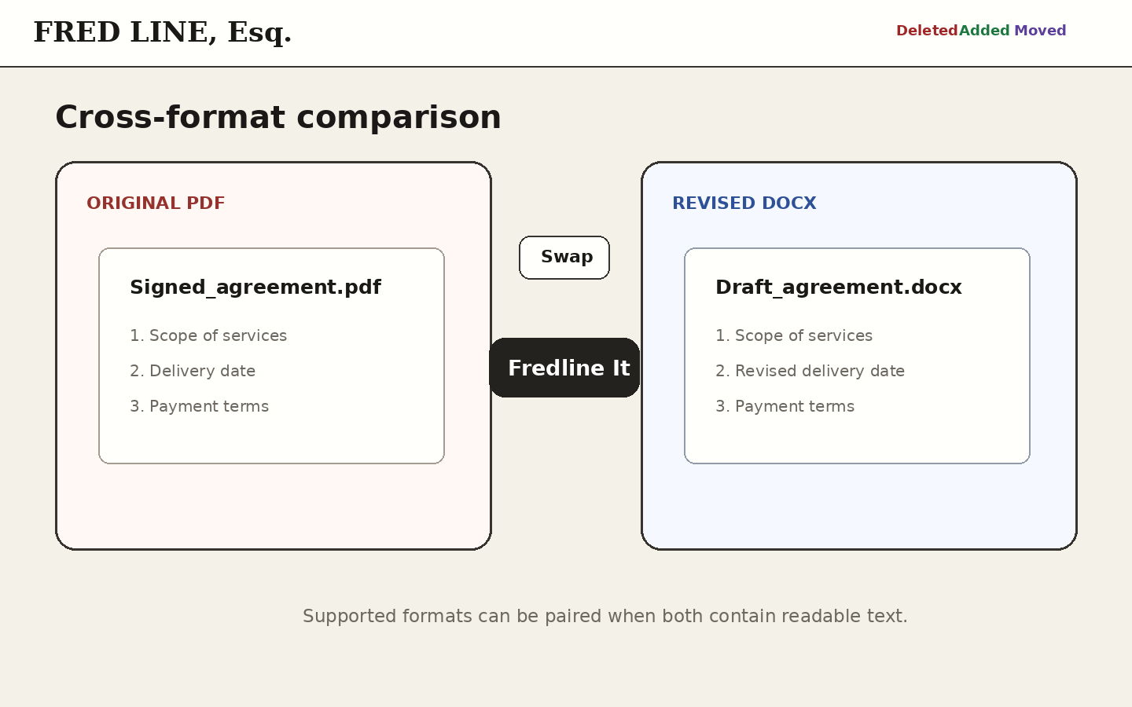Click the REVISED DOCX panel heading
This screenshot has height=707, width=1132.
point(744,203)
